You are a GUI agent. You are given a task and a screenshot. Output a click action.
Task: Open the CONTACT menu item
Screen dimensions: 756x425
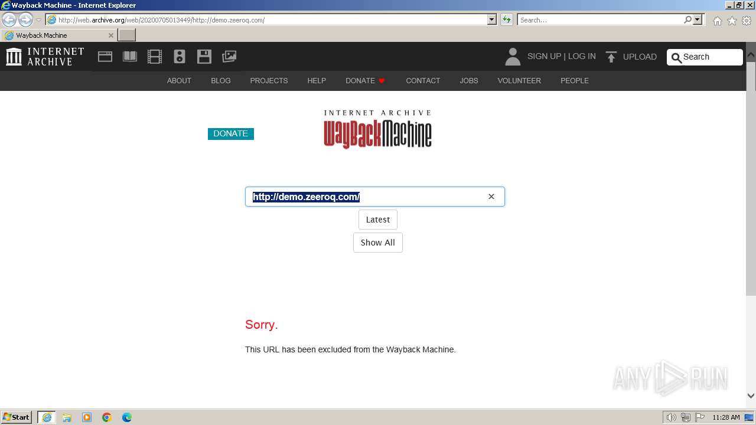(423, 81)
